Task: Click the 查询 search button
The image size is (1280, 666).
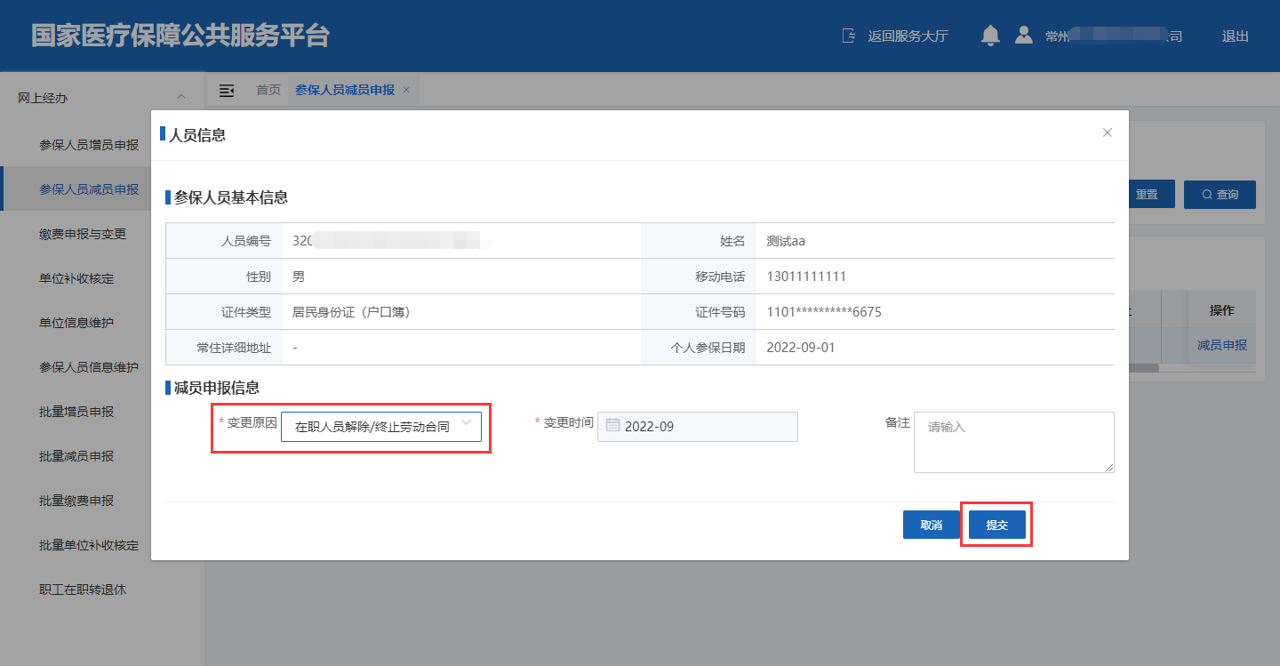Action: 1220,195
